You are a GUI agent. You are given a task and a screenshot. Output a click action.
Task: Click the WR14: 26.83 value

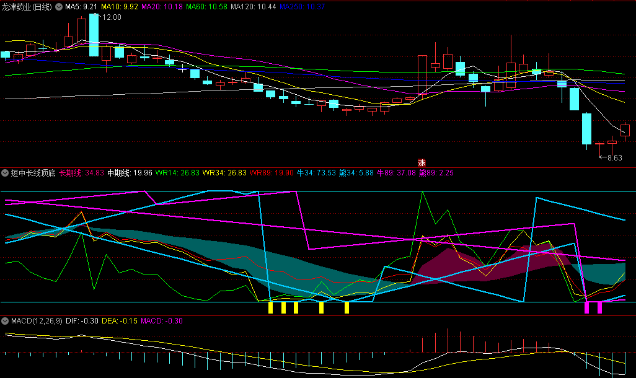177,173
